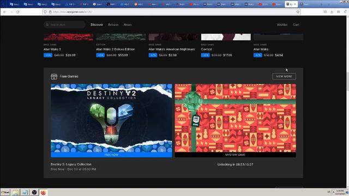349x196 pixels.
Task: Click the MYSTERY GAME label bar
Action: pyautogui.click(x=235, y=155)
